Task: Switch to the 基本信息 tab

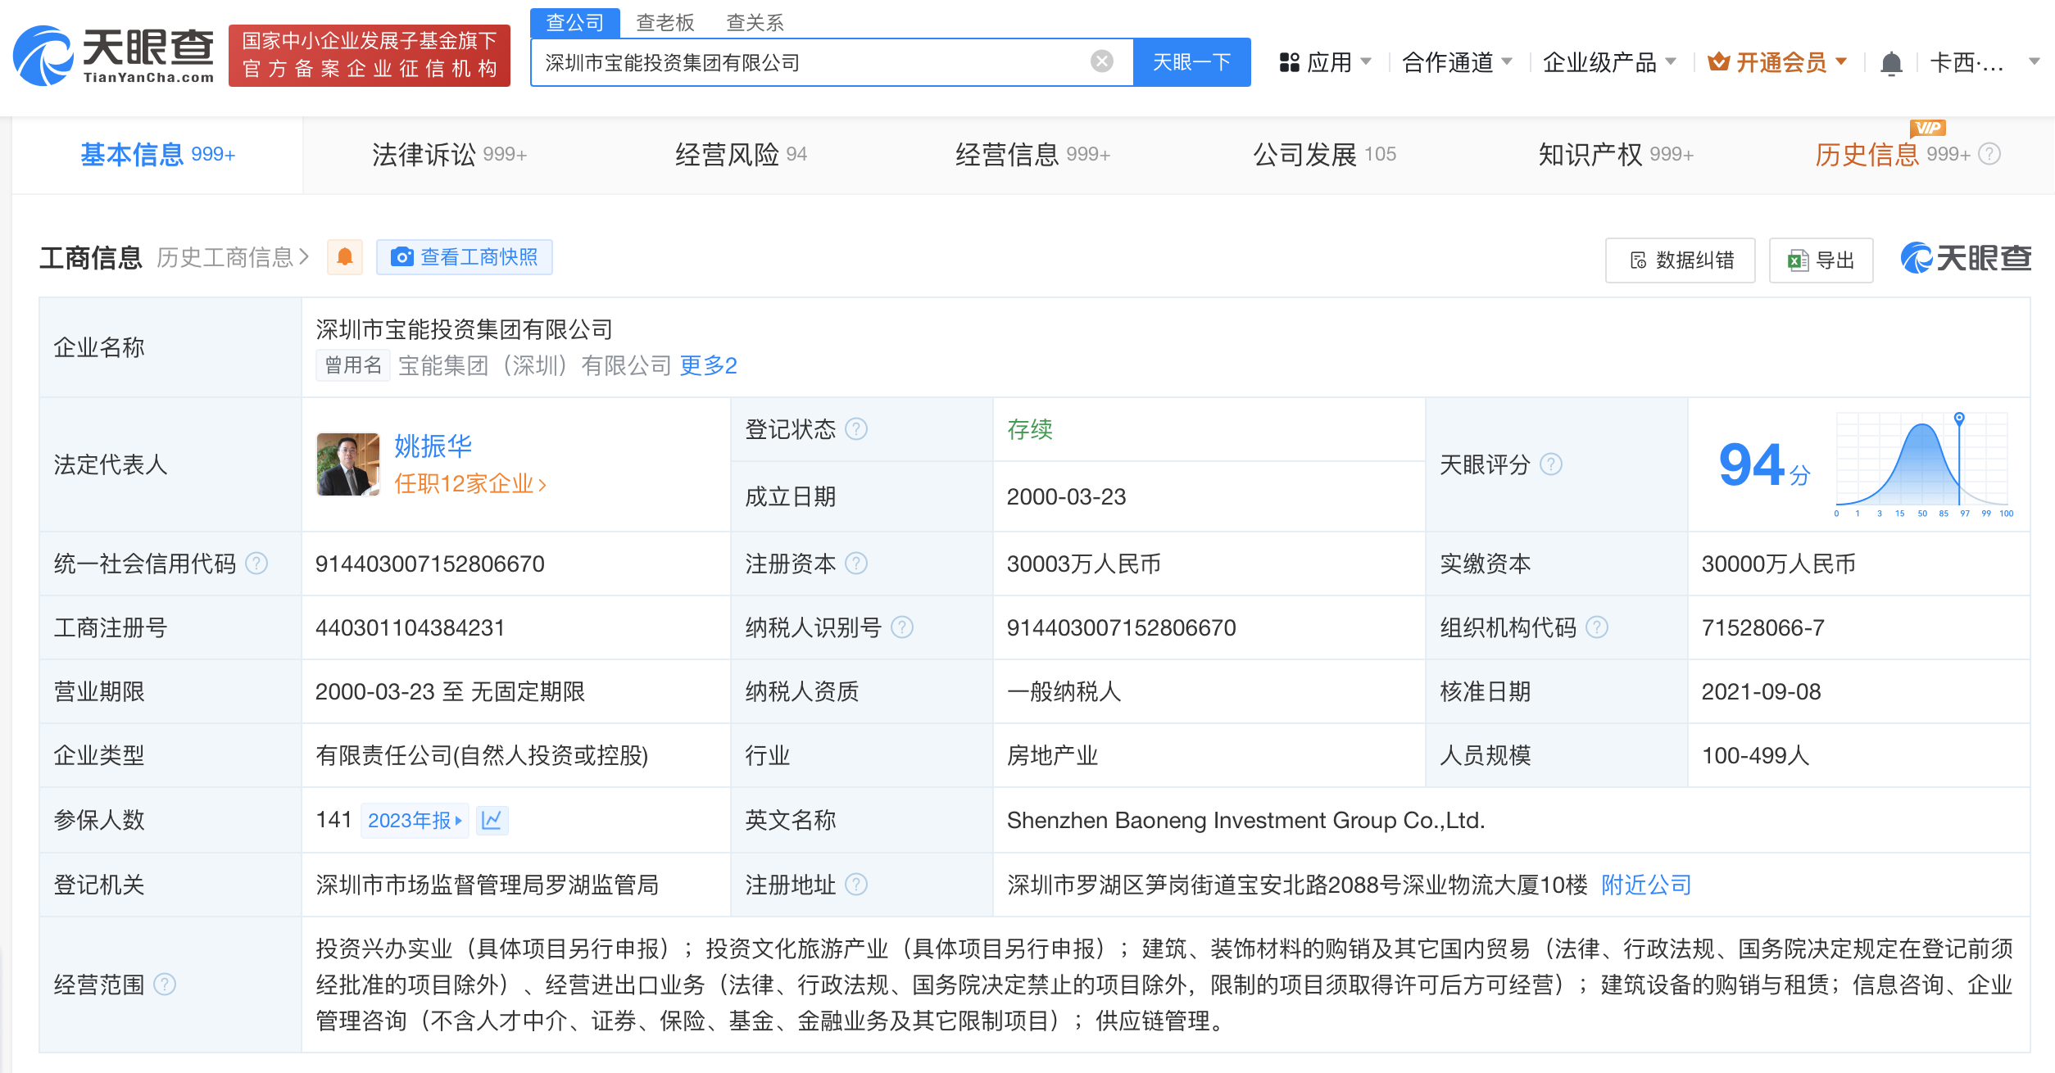Action: point(157,154)
